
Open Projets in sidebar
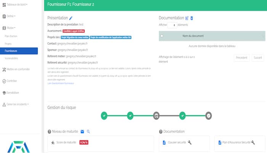tap(8, 44)
